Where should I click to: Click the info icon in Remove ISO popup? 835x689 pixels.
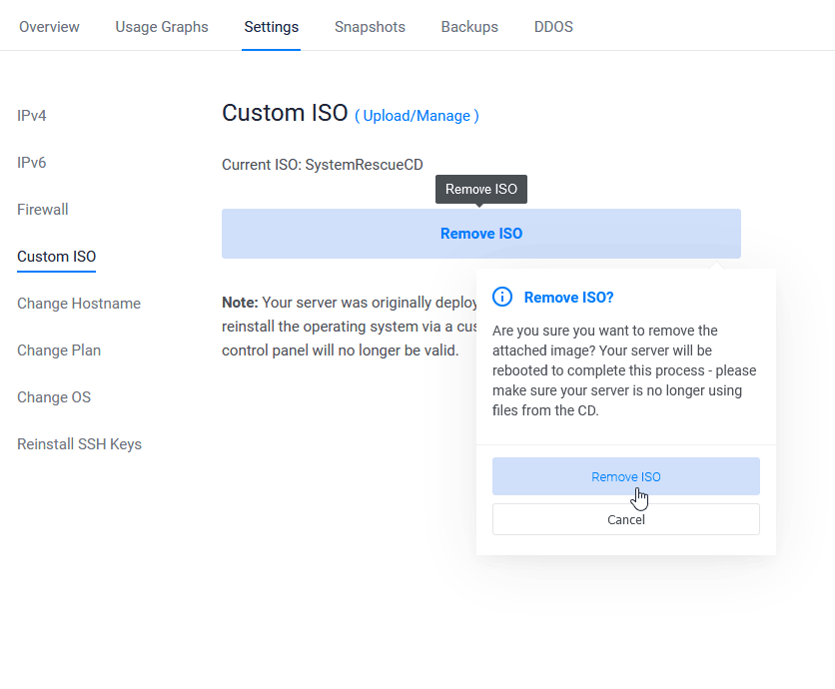pyautogui.click(x=503, y=297)
